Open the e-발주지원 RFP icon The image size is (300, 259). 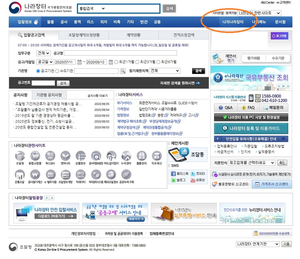51,175
